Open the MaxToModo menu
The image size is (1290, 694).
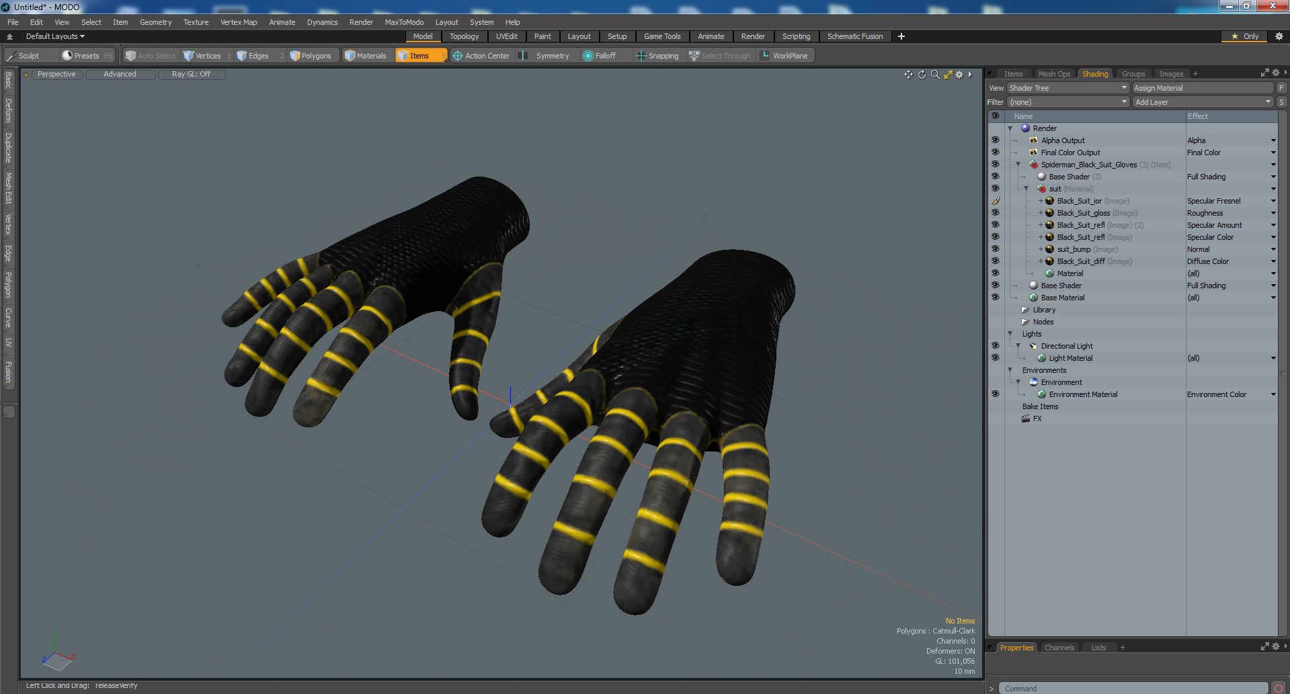404,22
